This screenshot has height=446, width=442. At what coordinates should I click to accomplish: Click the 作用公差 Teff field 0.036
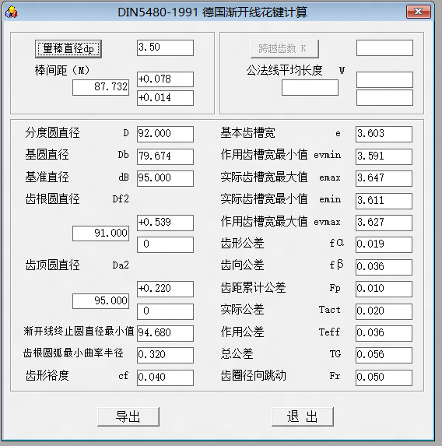[x=384, y=333]
